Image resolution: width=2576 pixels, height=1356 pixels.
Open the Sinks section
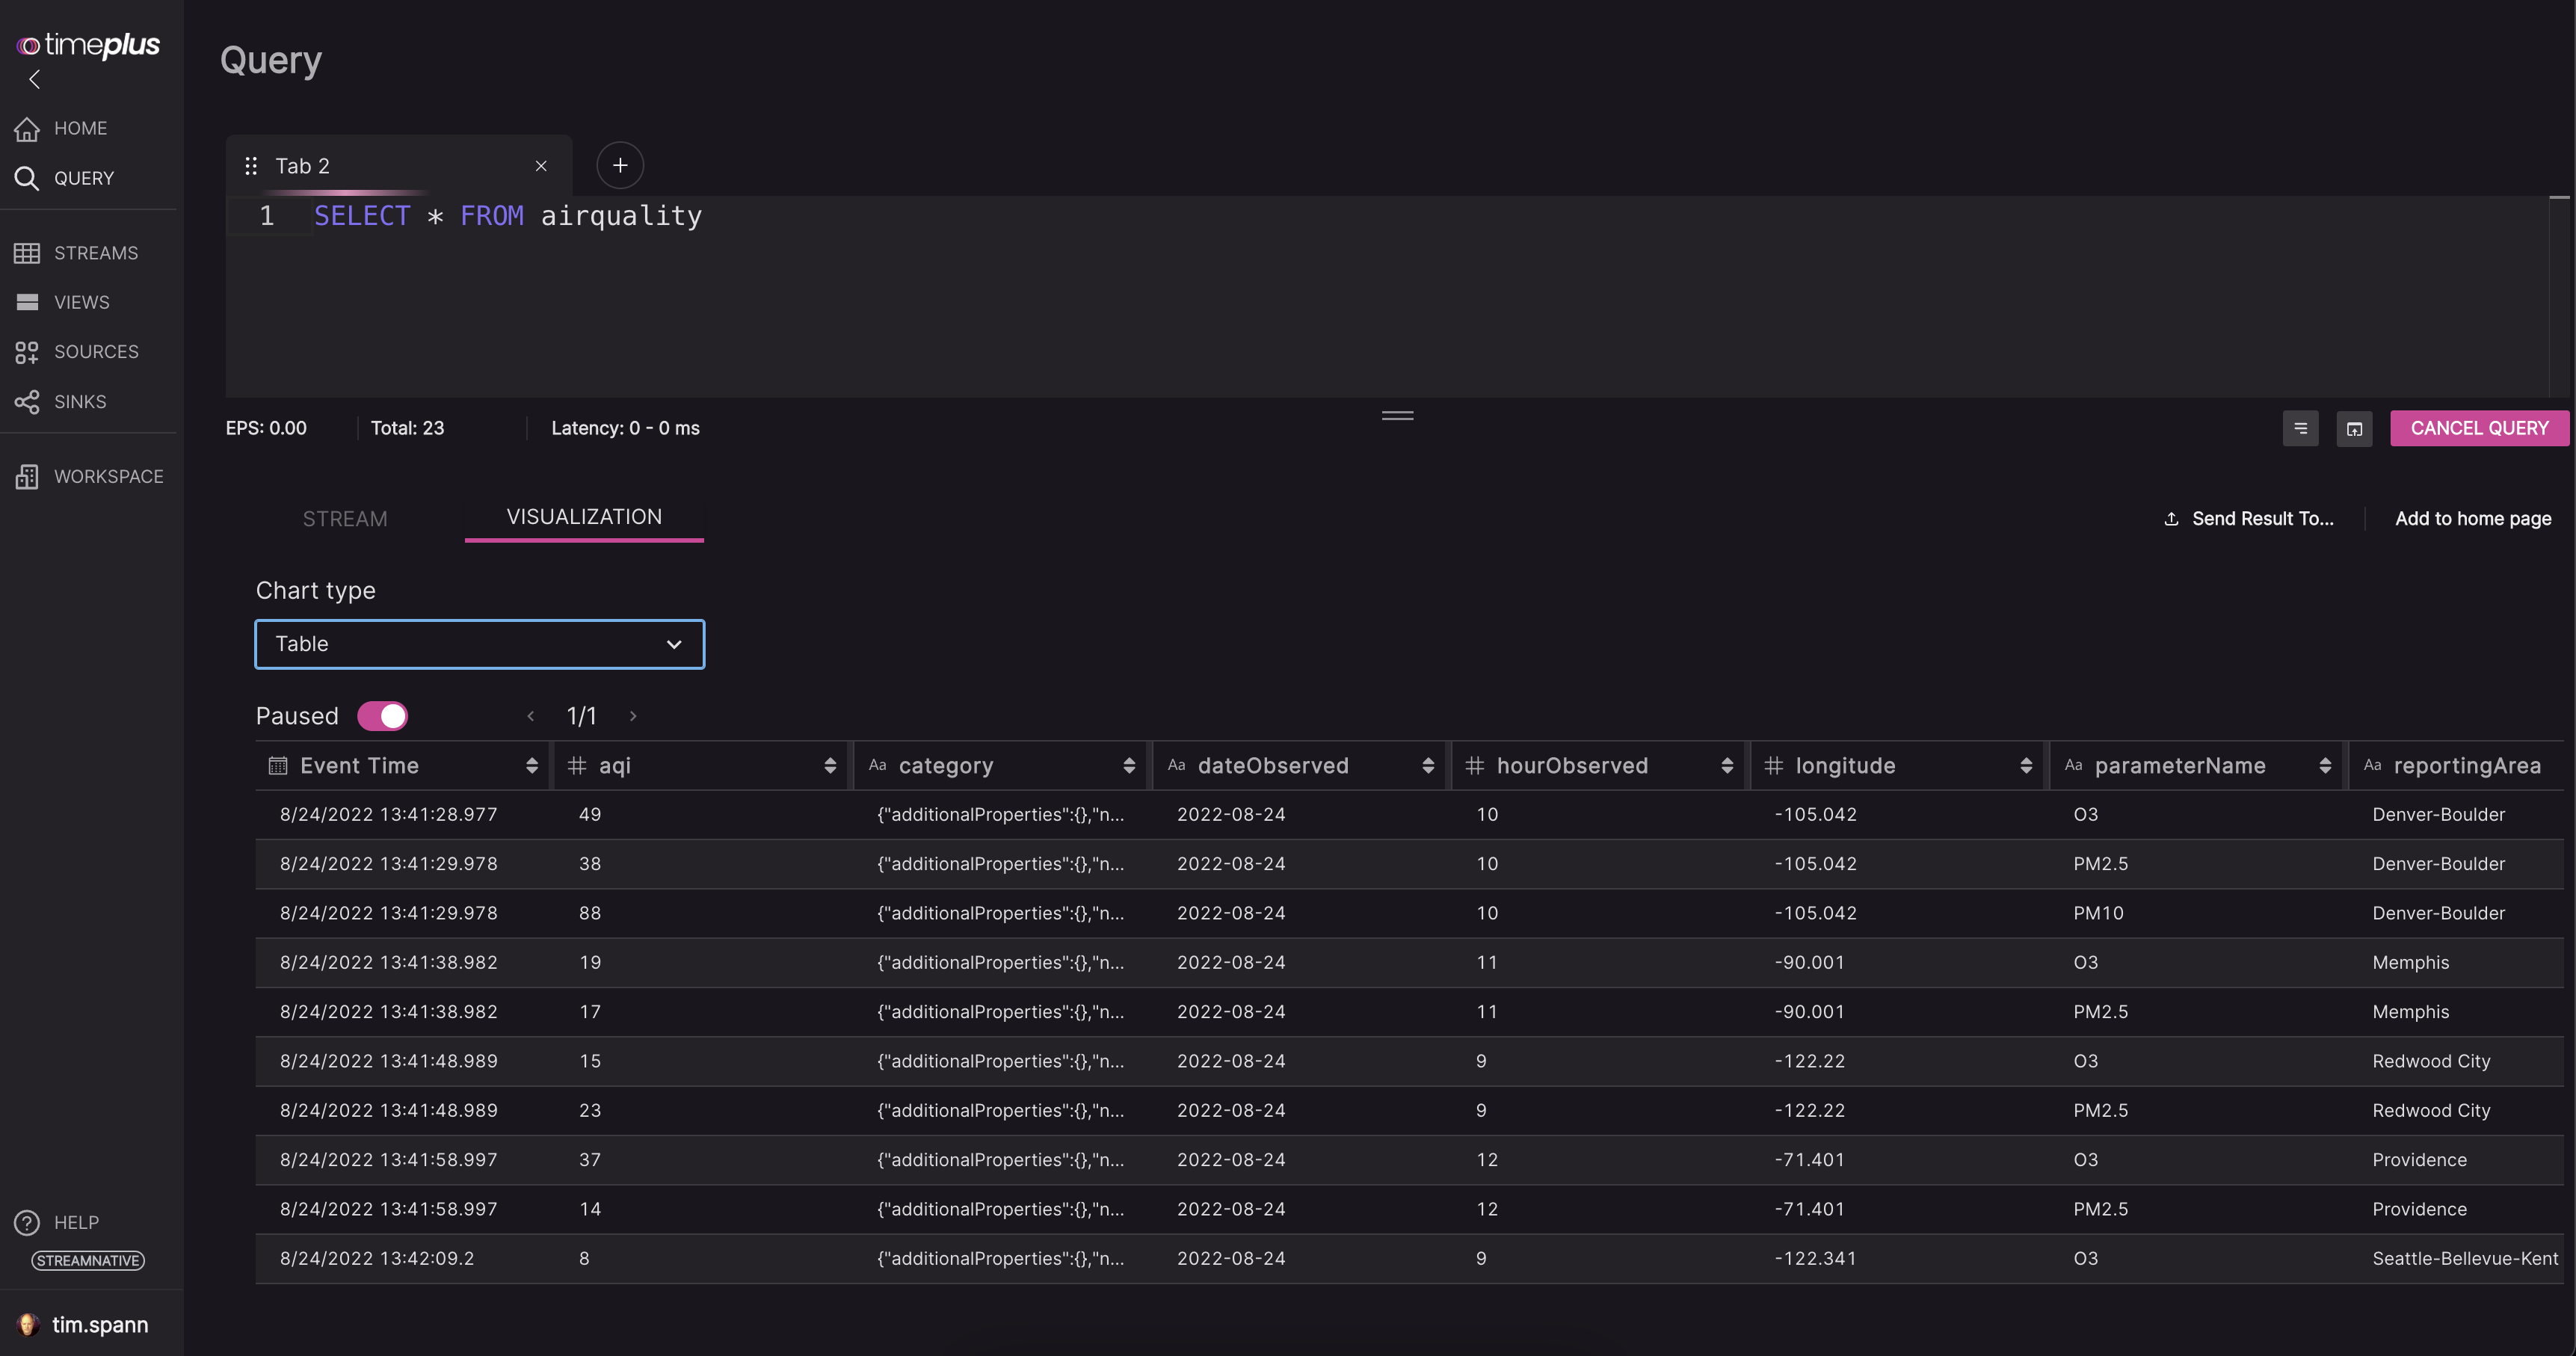[x=79, y=402]
